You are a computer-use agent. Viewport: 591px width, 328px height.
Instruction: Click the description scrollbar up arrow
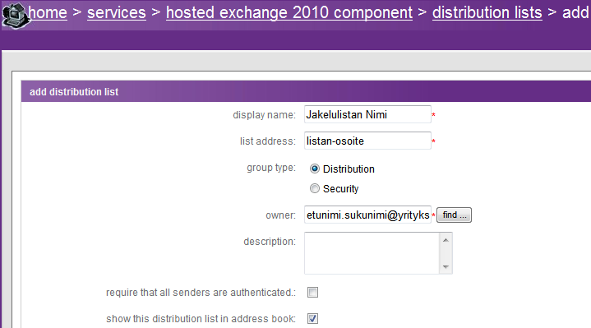click(x=446, y=240)
